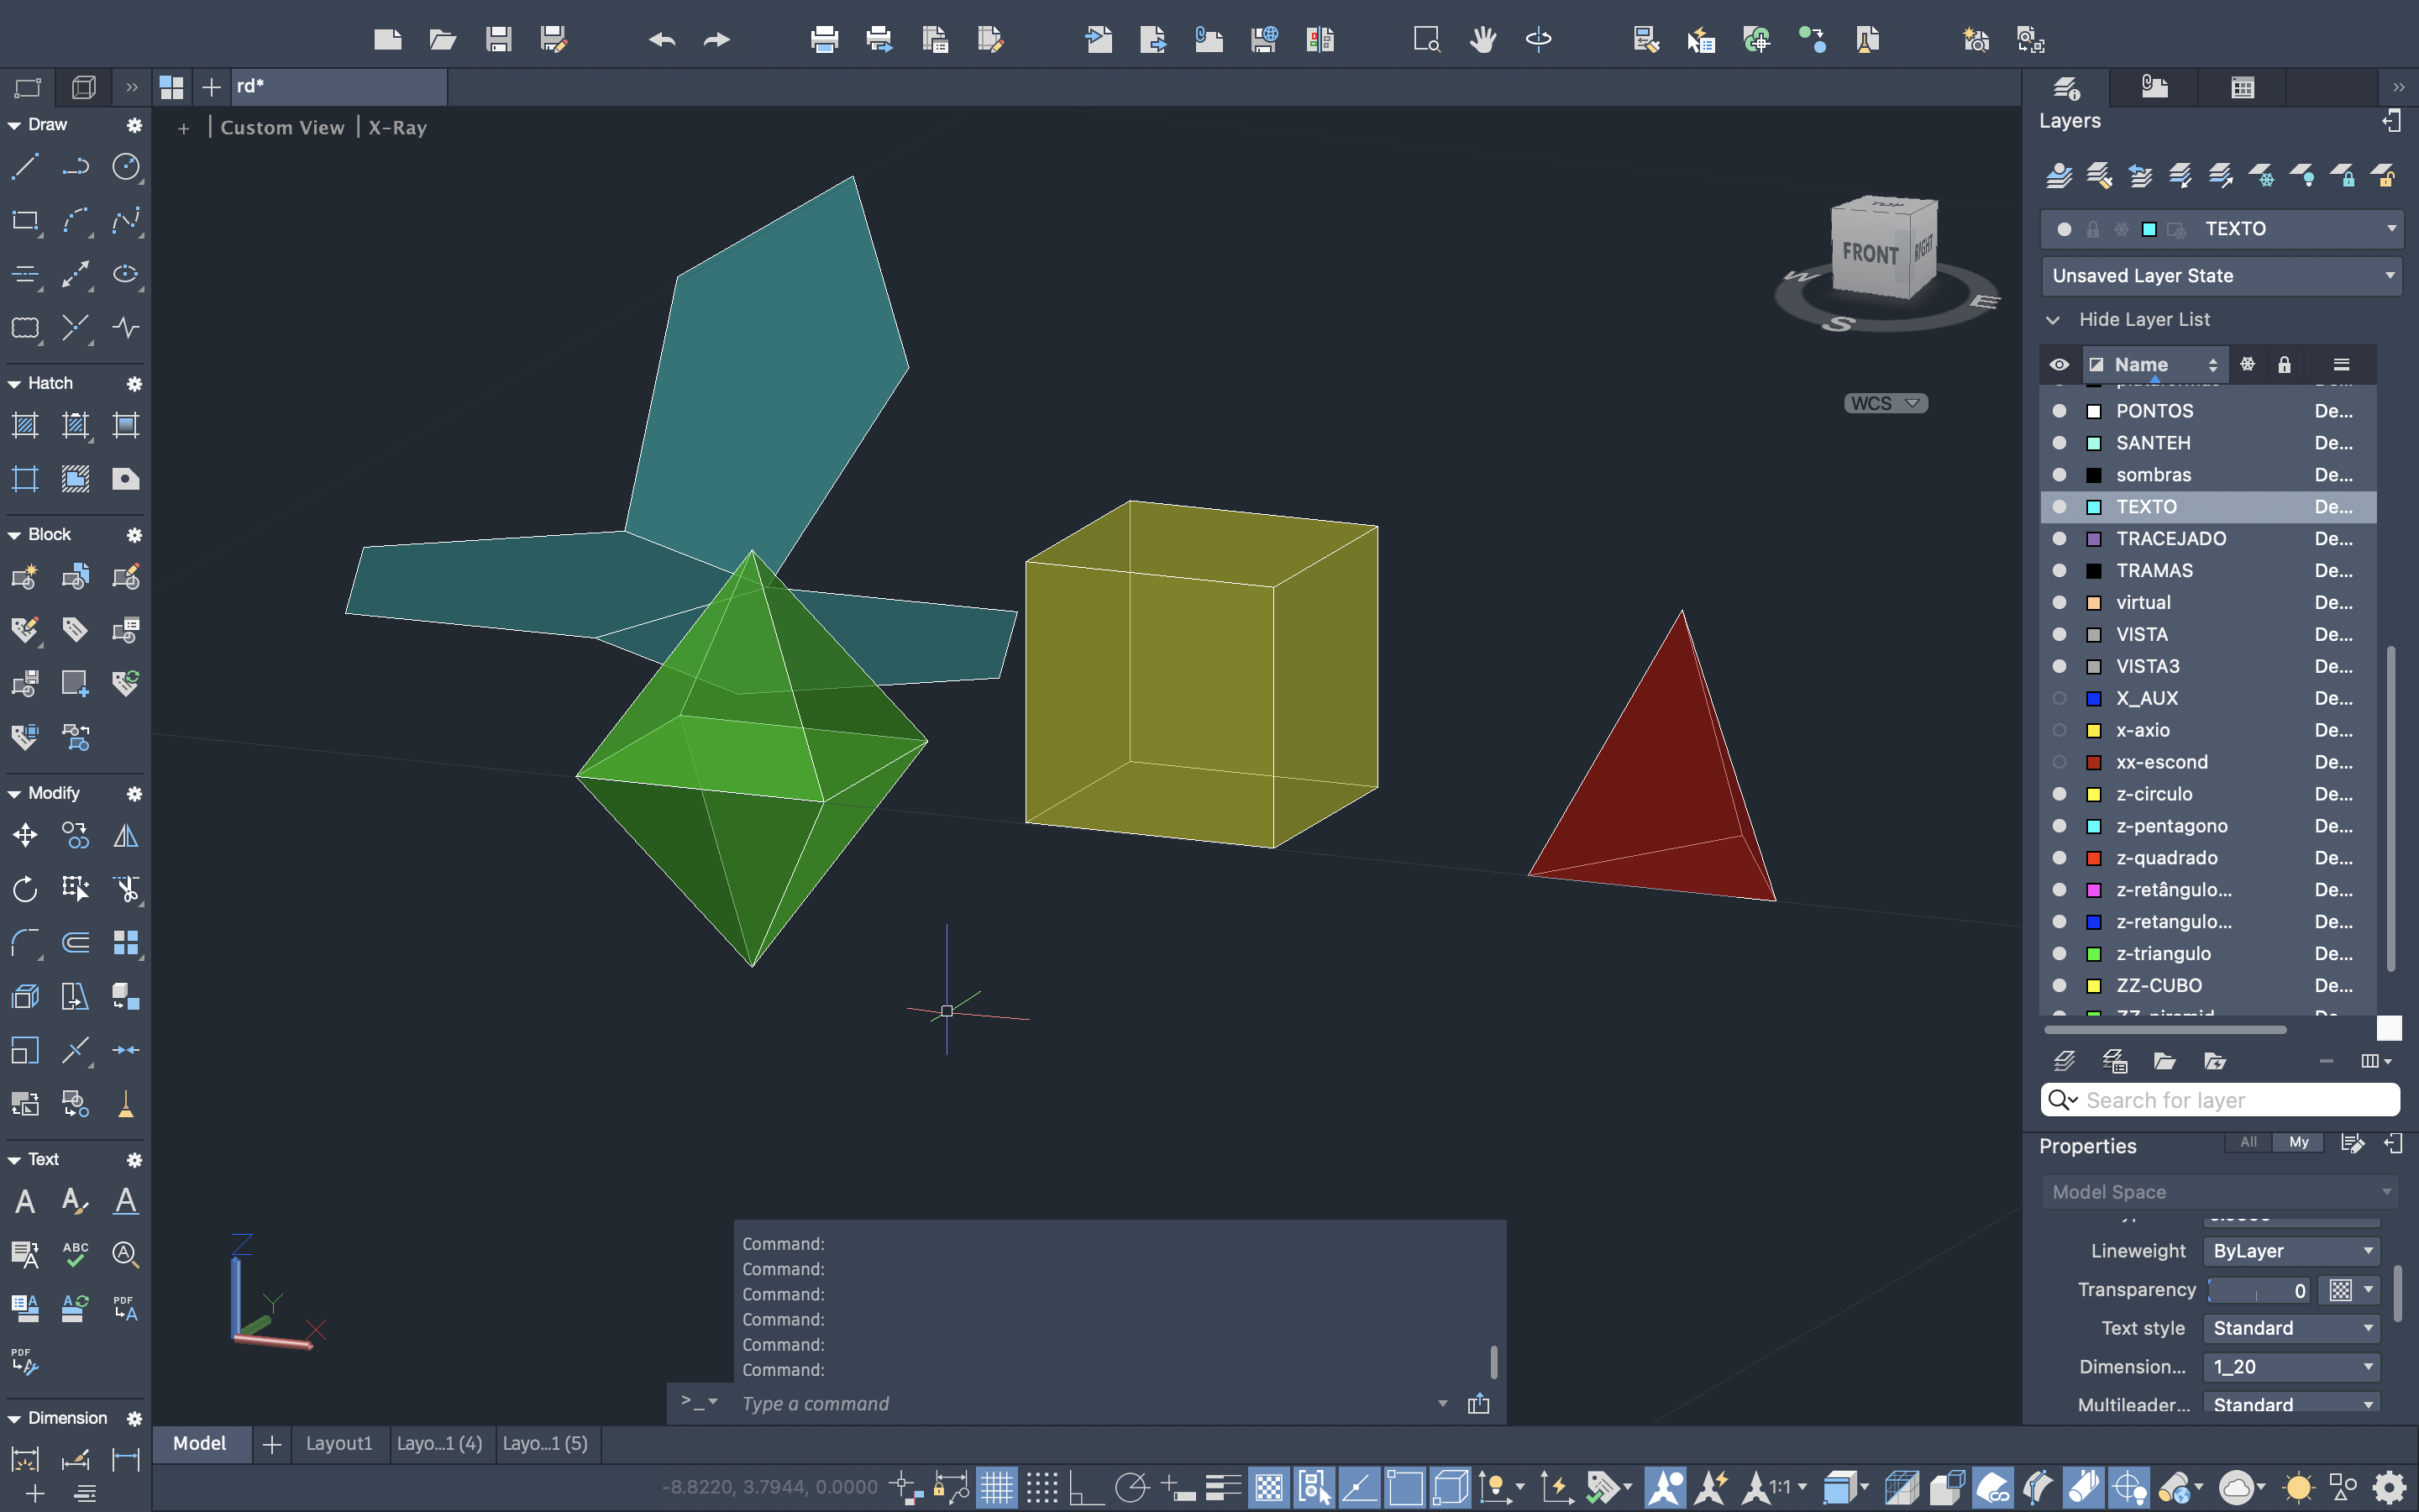The image size is (2419, 1512).
Task: Toggle grid display in status bar
Action: 995,1487
